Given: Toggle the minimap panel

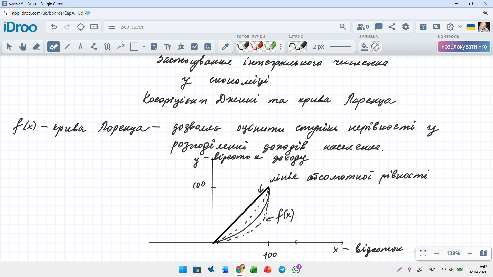Looking at the screenshot, I should point(483,253).
